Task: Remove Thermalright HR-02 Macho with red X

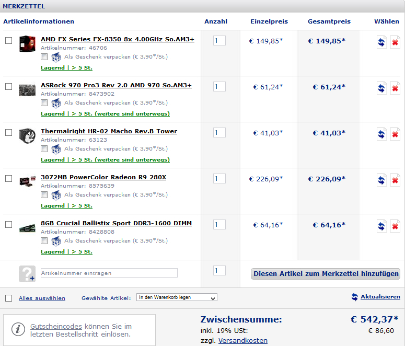Action: tap(395, 134)
